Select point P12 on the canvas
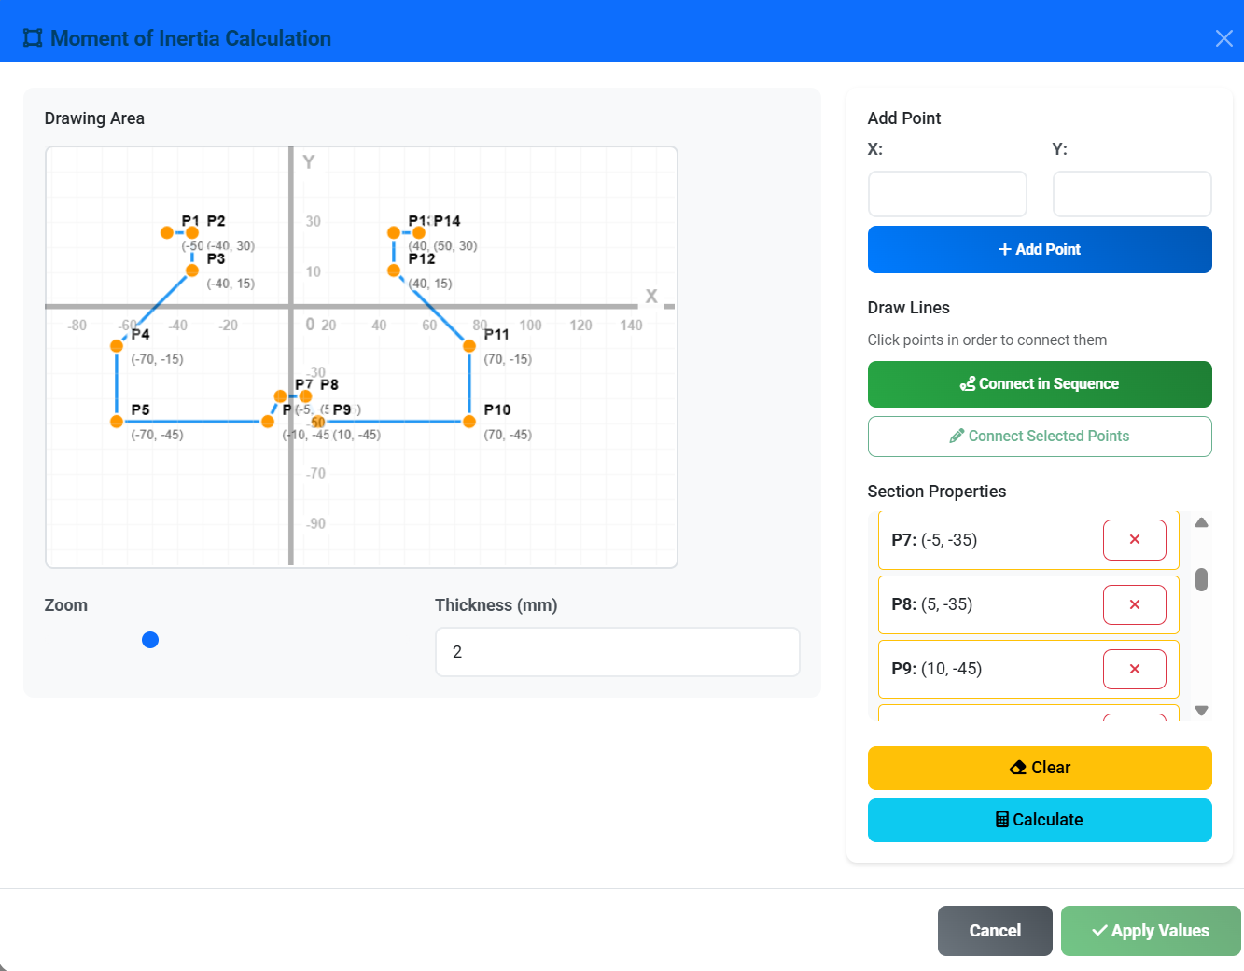 394,270
